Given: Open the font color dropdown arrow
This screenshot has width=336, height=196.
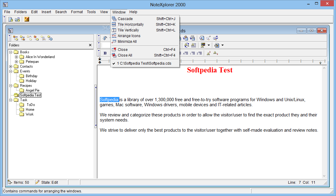Looking at the screenshot, I should pos(209,45).
